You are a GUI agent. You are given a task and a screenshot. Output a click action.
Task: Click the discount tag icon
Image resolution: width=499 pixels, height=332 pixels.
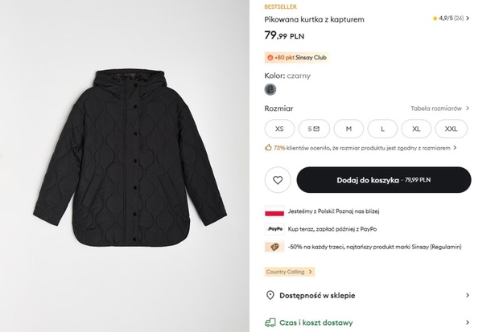[274, 247]
